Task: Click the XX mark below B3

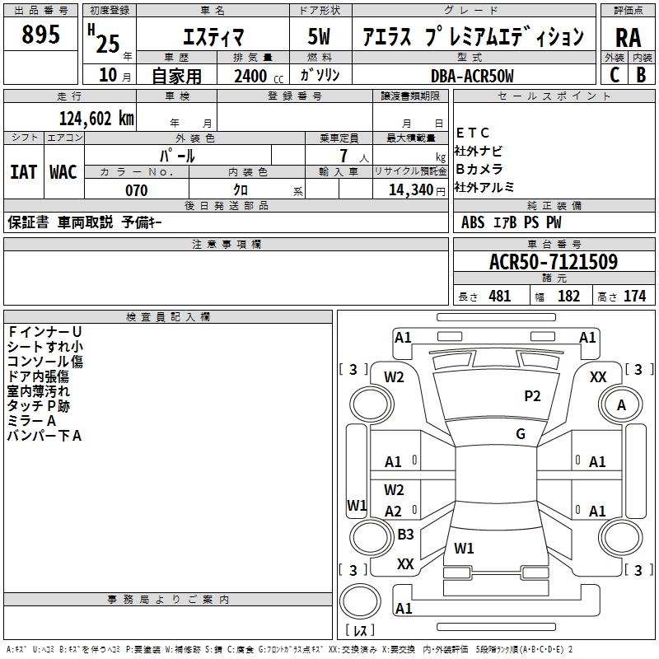Action: (x=405, y=564)
